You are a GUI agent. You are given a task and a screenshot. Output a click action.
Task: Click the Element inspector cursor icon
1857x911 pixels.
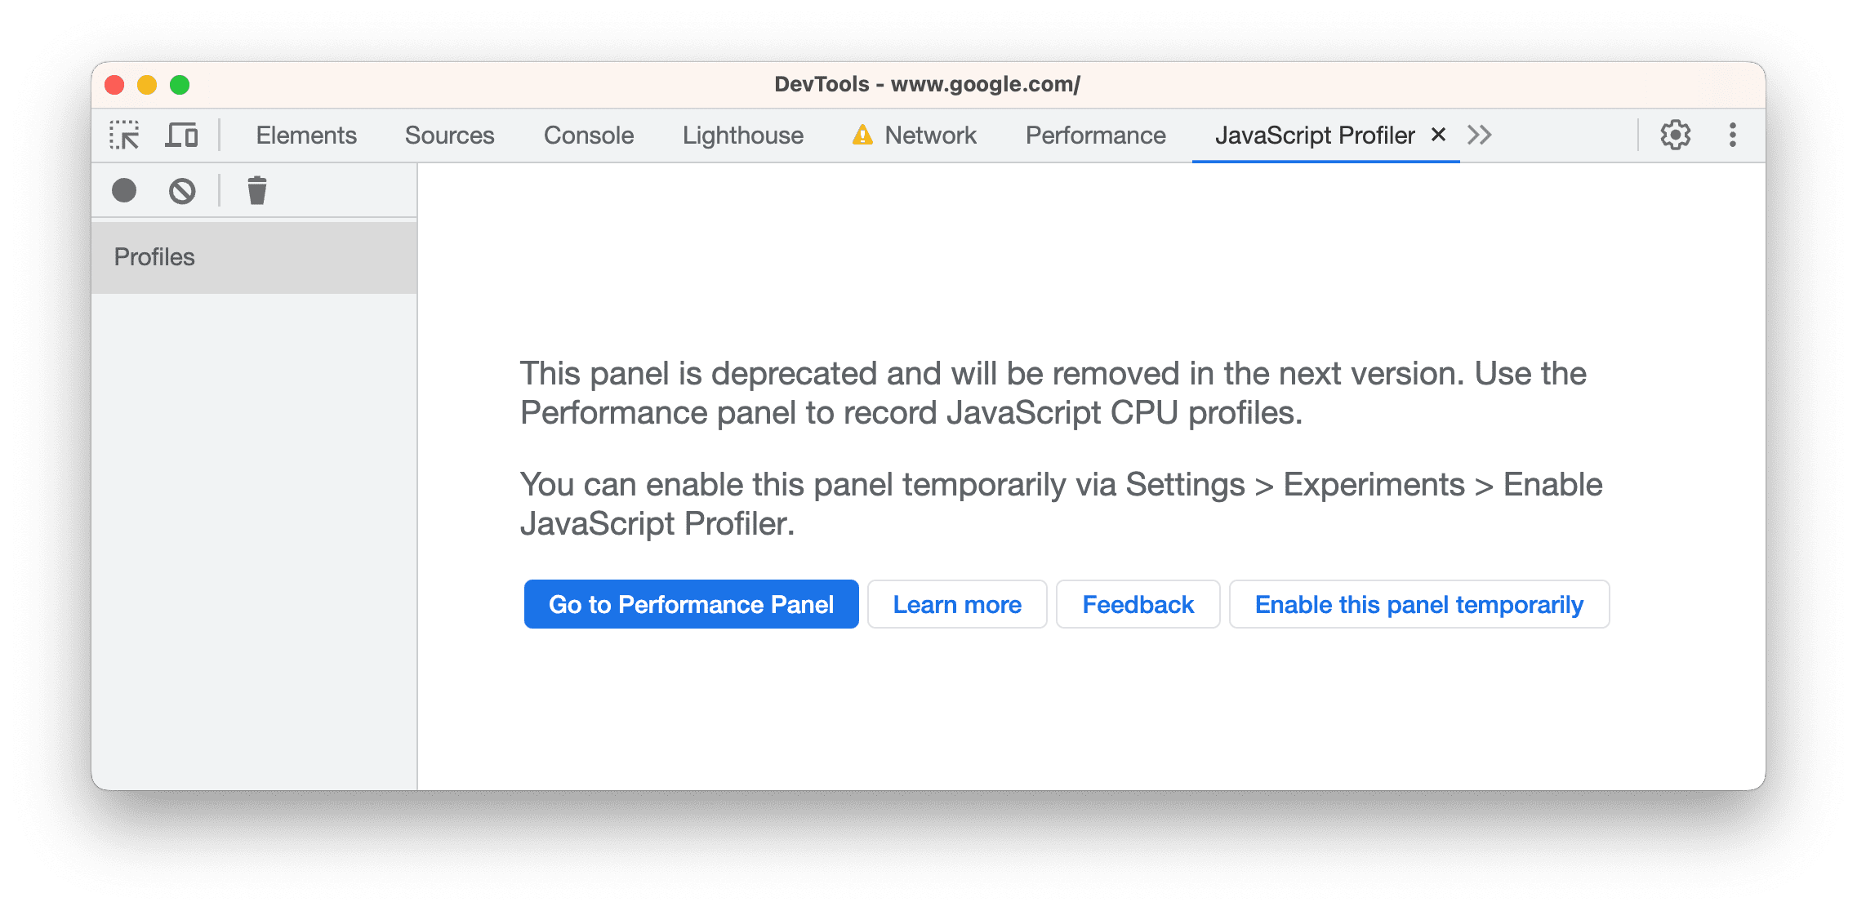coord(124,134)
